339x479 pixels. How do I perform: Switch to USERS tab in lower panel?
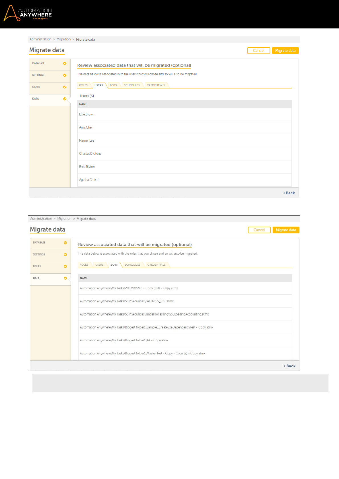coord(99,265)
